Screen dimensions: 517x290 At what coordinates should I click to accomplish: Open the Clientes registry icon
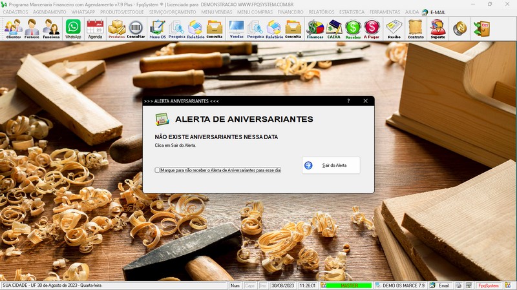point(13,28)
